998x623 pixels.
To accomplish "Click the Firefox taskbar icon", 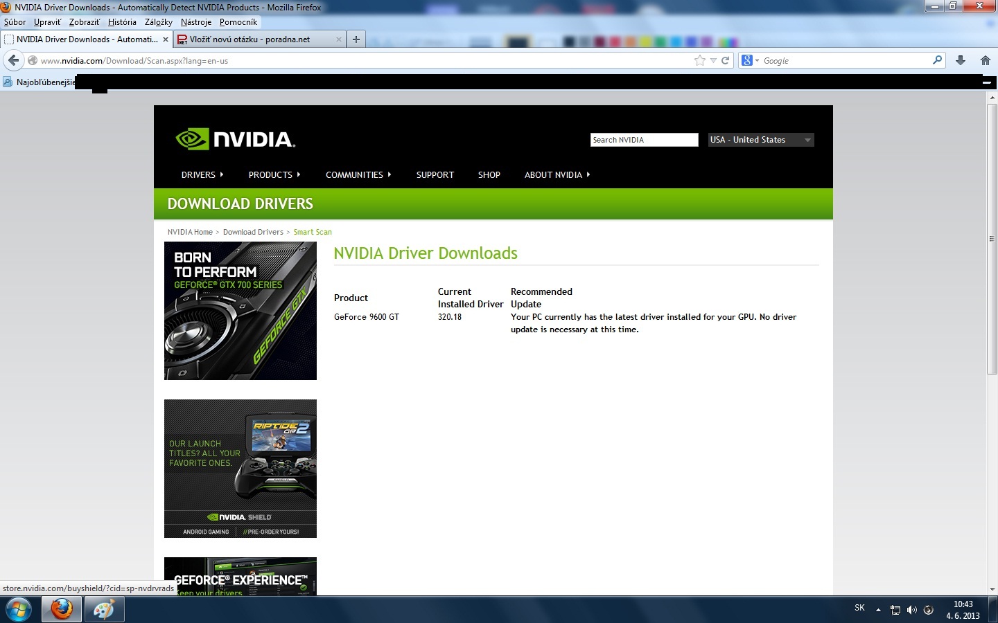I will [62, 610].
